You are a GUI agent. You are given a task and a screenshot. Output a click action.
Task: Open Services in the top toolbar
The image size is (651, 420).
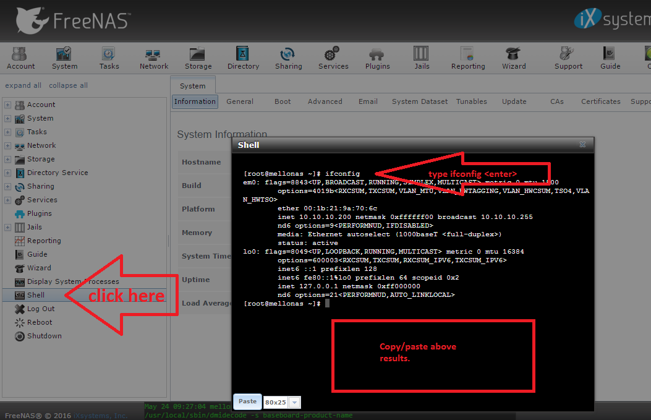point(333,58)
